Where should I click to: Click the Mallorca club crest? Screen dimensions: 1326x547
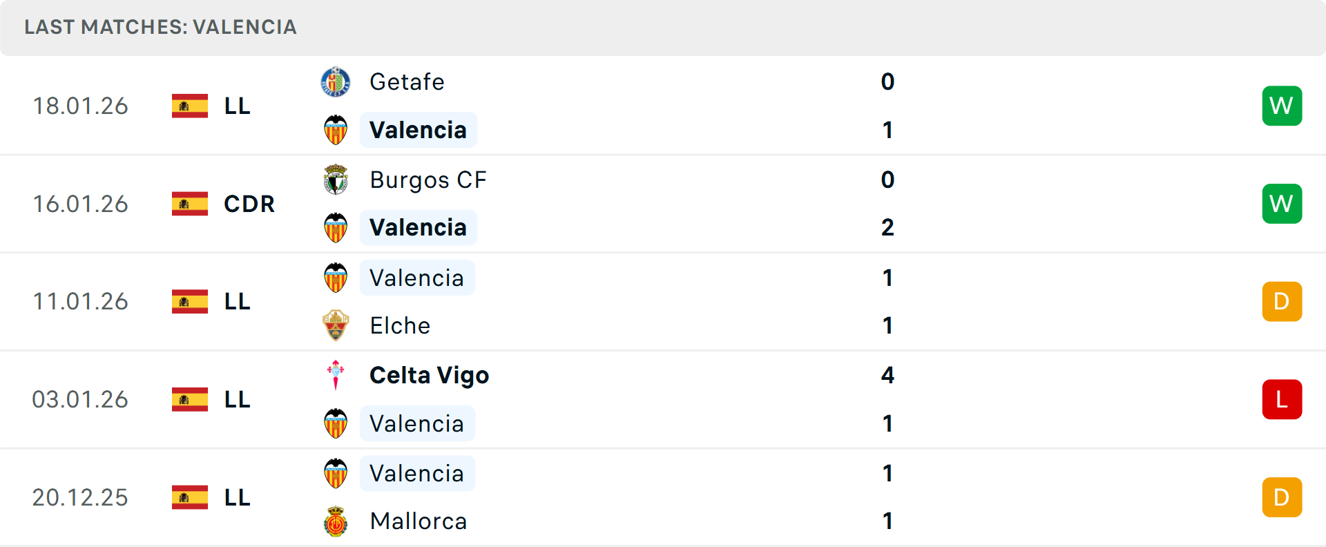(336, 521)
